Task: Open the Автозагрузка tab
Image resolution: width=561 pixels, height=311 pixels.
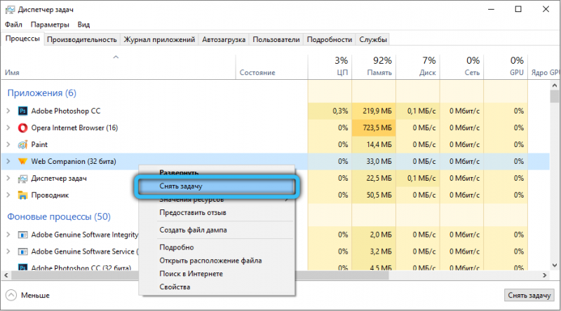Action: click(x=224, y=39)
